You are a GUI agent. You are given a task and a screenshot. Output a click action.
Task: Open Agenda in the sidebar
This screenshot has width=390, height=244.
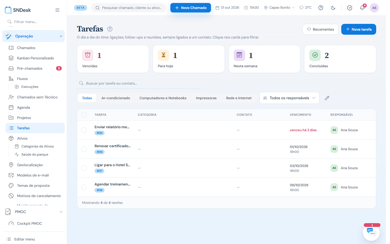click(x=35, y=107)
